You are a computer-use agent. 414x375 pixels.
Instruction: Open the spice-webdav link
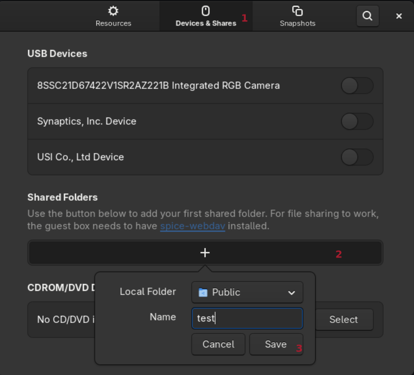tap(192, 227)
